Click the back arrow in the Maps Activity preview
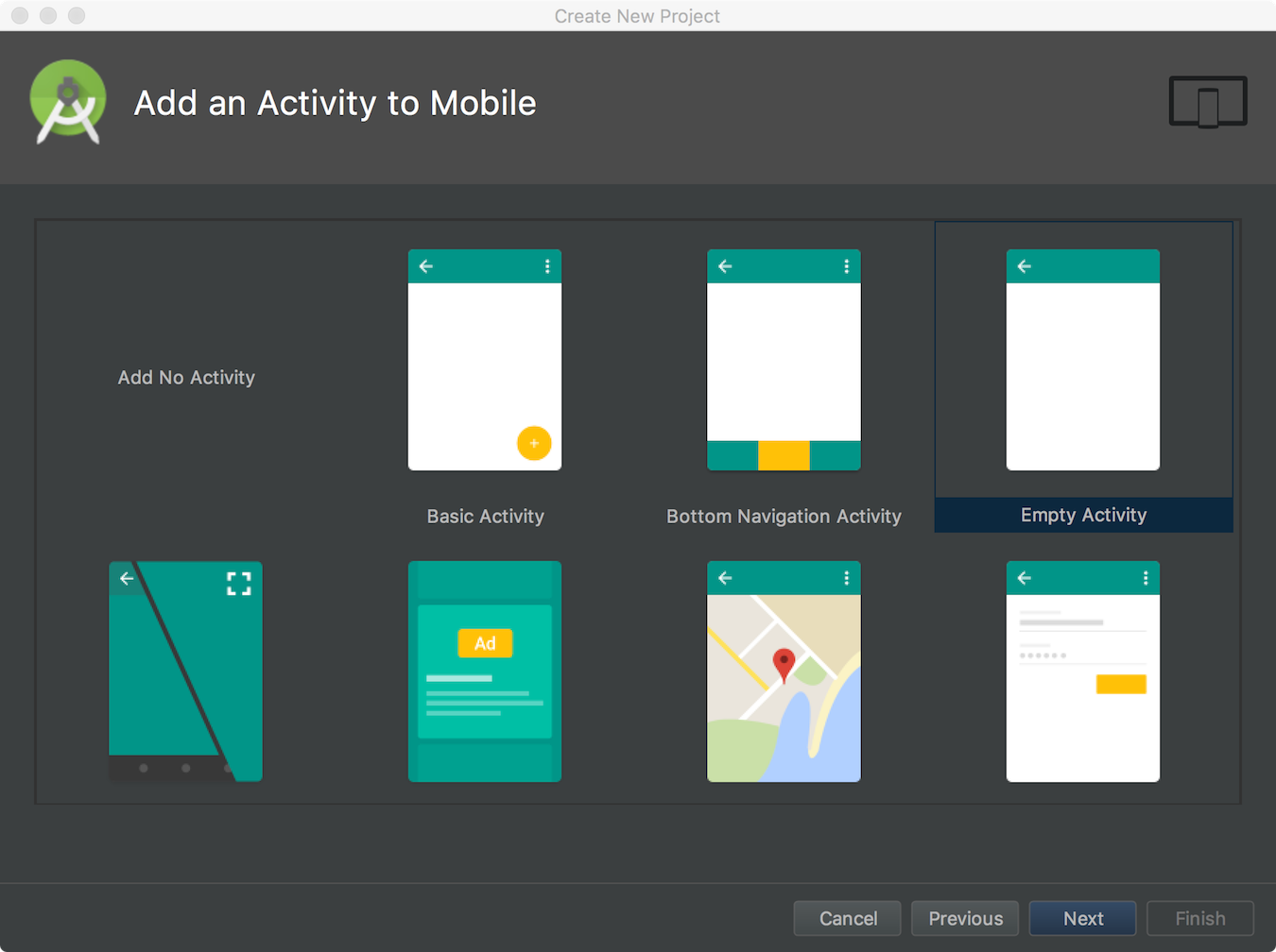This screenshot has width=1276, height=952. click(725, 578)
